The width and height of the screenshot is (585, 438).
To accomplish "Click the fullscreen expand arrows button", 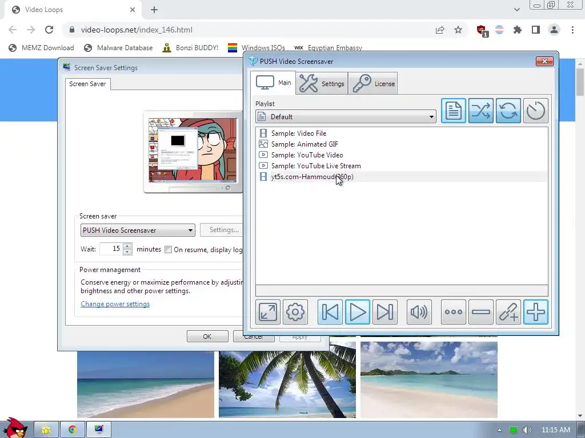I will (x=268, y=312).
